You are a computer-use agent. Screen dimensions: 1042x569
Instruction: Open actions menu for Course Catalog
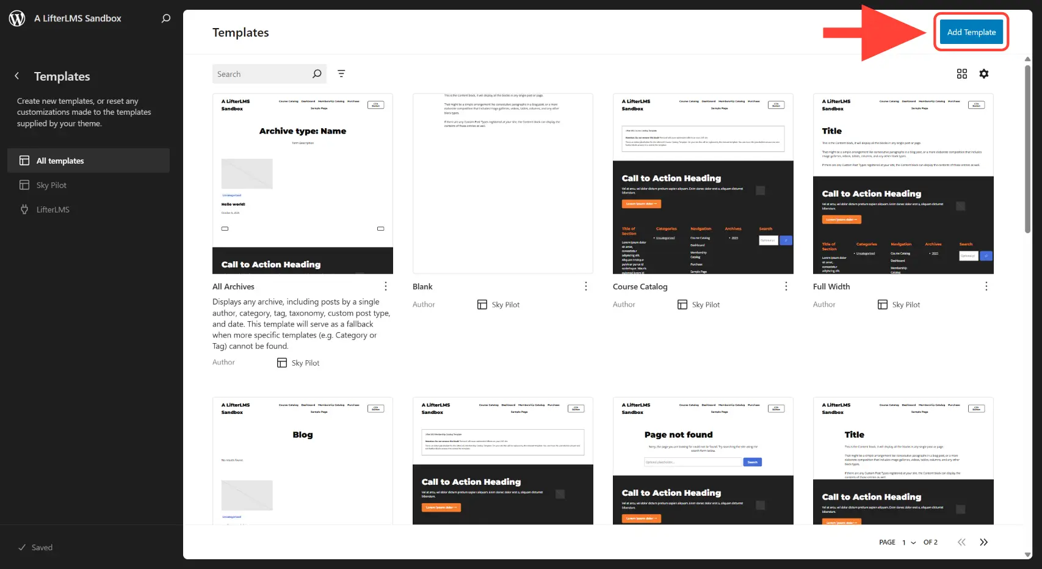tap(786, 286)
